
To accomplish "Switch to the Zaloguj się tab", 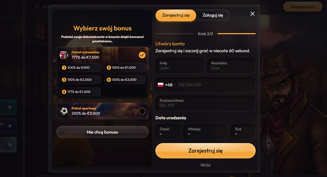I will pyautogui.click(x=213, y=15).
